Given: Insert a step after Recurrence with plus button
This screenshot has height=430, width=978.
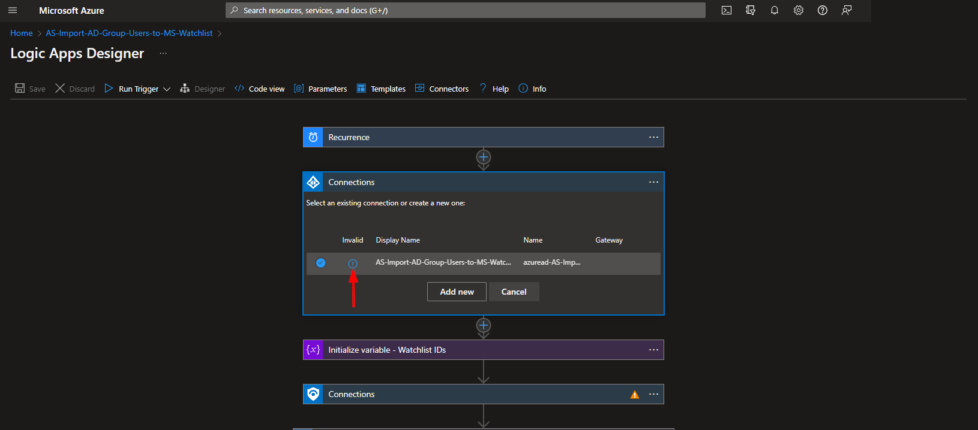Looking at the screenshot, I should coord(484,157).
